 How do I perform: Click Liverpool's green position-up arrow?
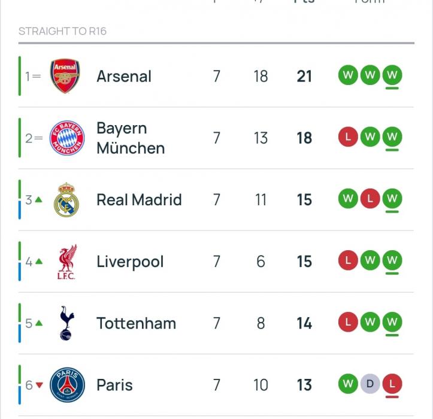39,261
